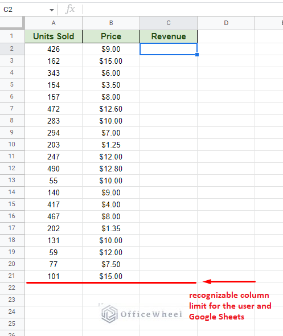The height and width of the screenshot is (336, 283).
Task: Click into the formula bar input
Action: pyautogui.click(x=183, y=10)
